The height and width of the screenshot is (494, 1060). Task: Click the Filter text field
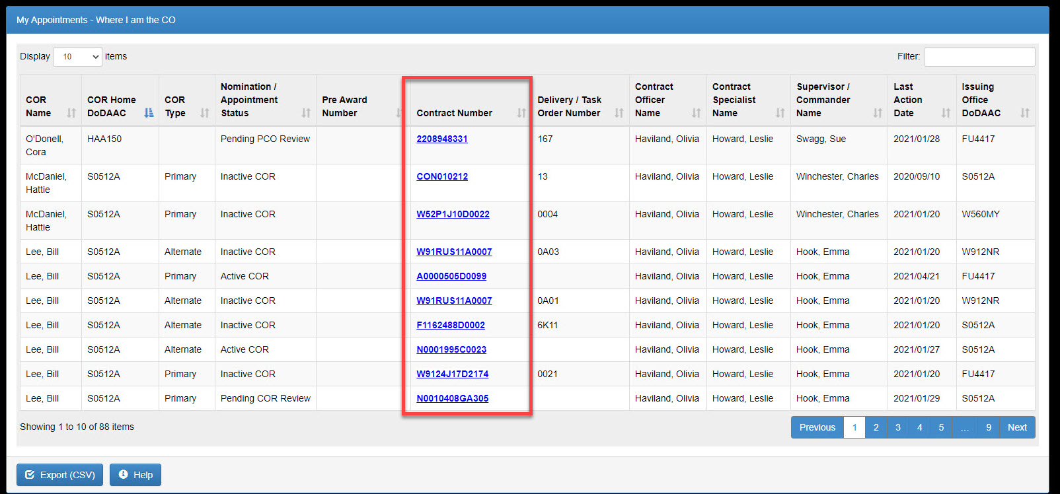979,57
